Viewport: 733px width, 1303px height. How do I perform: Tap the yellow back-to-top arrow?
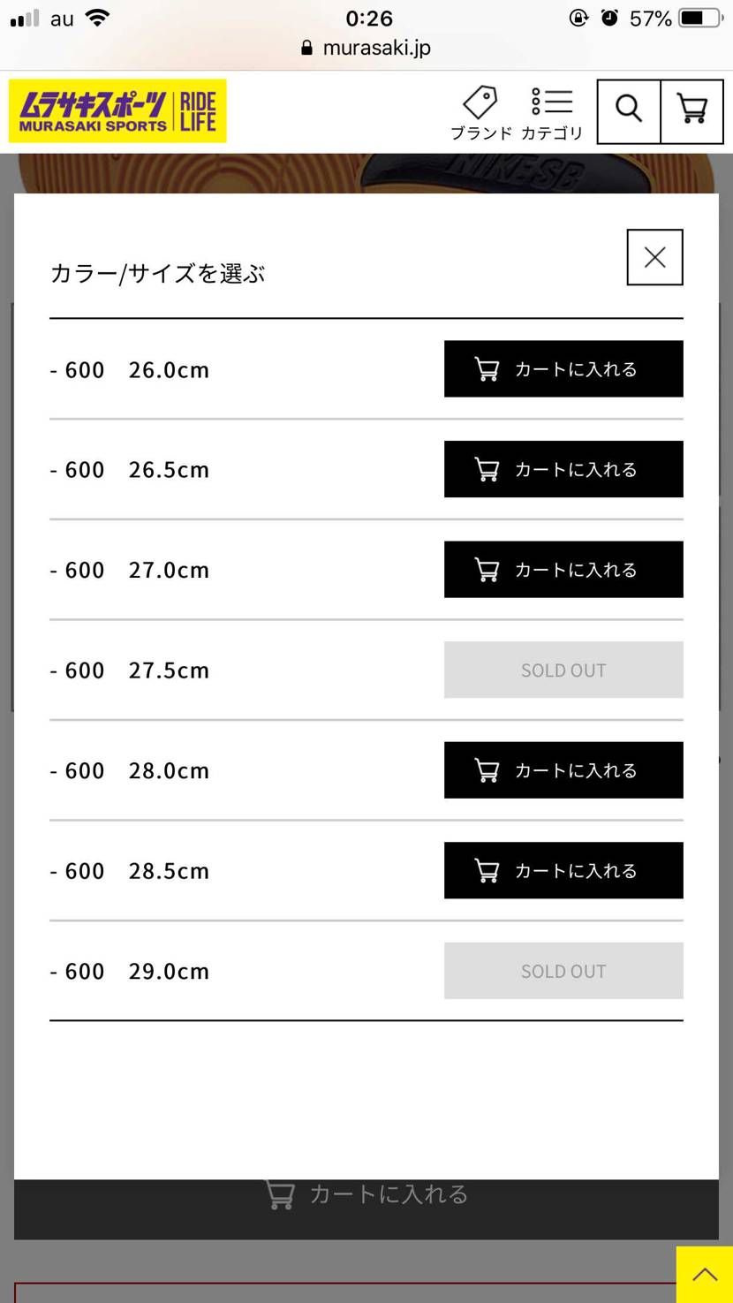click(x=705, y=1275)
